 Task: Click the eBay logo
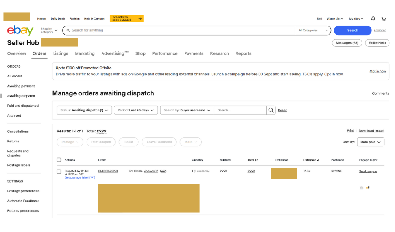pos(20,30)
